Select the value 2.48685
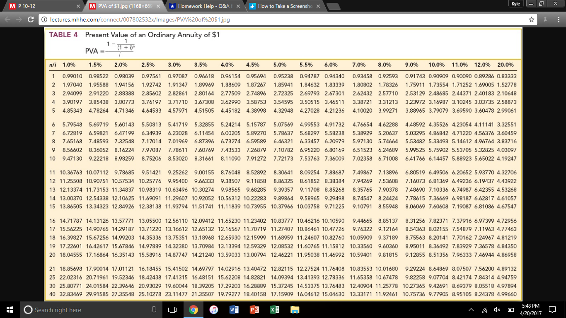566x318 pixels. [439, 94]
